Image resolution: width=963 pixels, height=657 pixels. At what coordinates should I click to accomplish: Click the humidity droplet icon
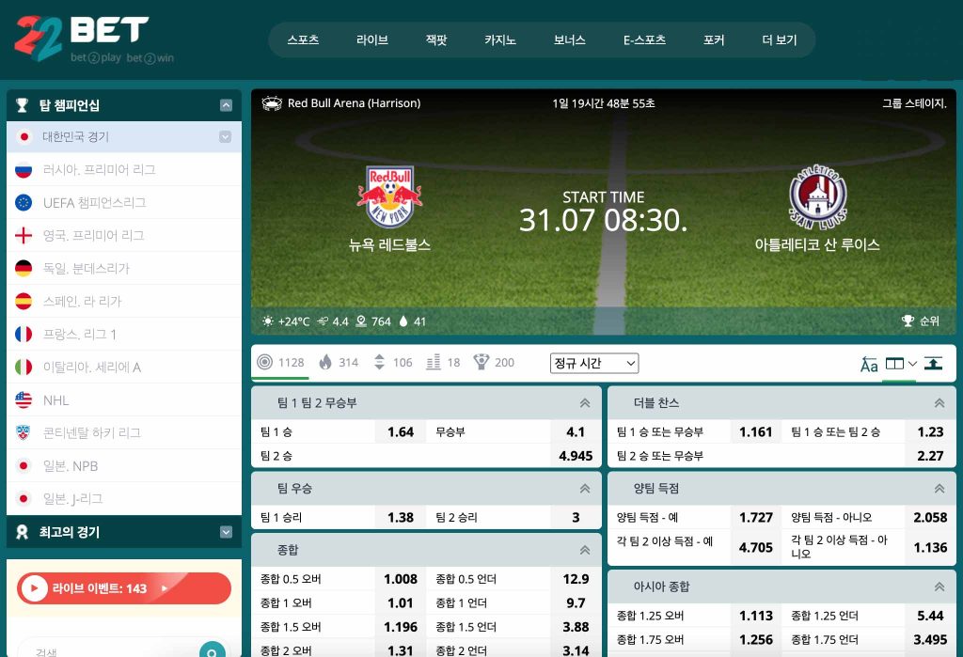tap(403, 321)
